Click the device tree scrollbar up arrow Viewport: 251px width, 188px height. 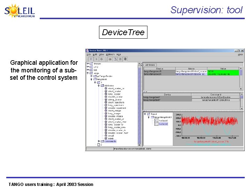(139, 63)
